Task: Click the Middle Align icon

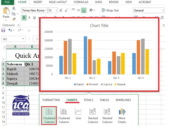Action: 78,10
